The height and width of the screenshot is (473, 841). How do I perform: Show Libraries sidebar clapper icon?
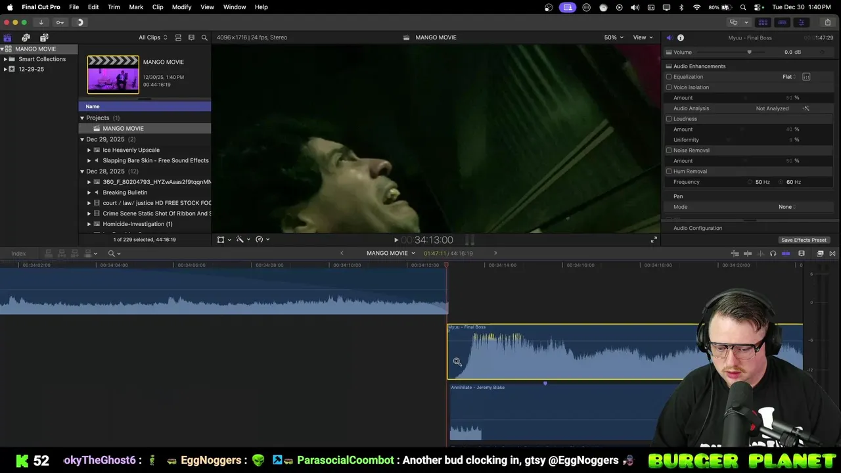tap(7, 37)
